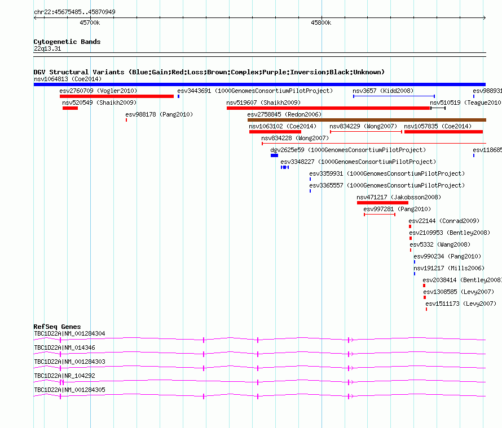The width and height of the screenshot is (502, 428).
Task: Select the esv3348227 blue variant glyph
Action: pyautogui.click(x=285, y=167)
